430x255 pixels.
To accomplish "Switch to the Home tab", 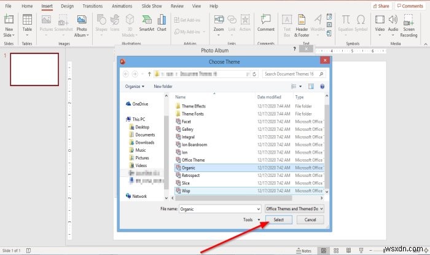I will tap(27, 6).
